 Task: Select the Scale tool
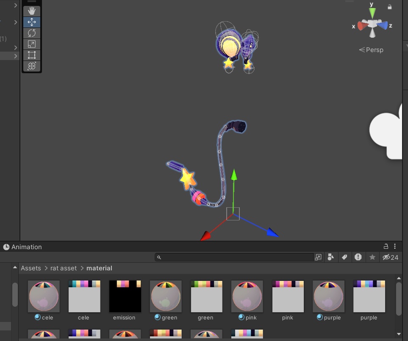[32, 44]
